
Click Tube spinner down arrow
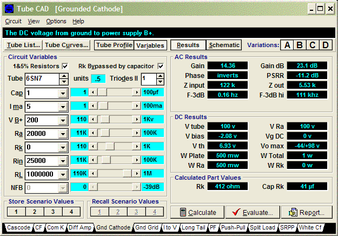point(64,82)
